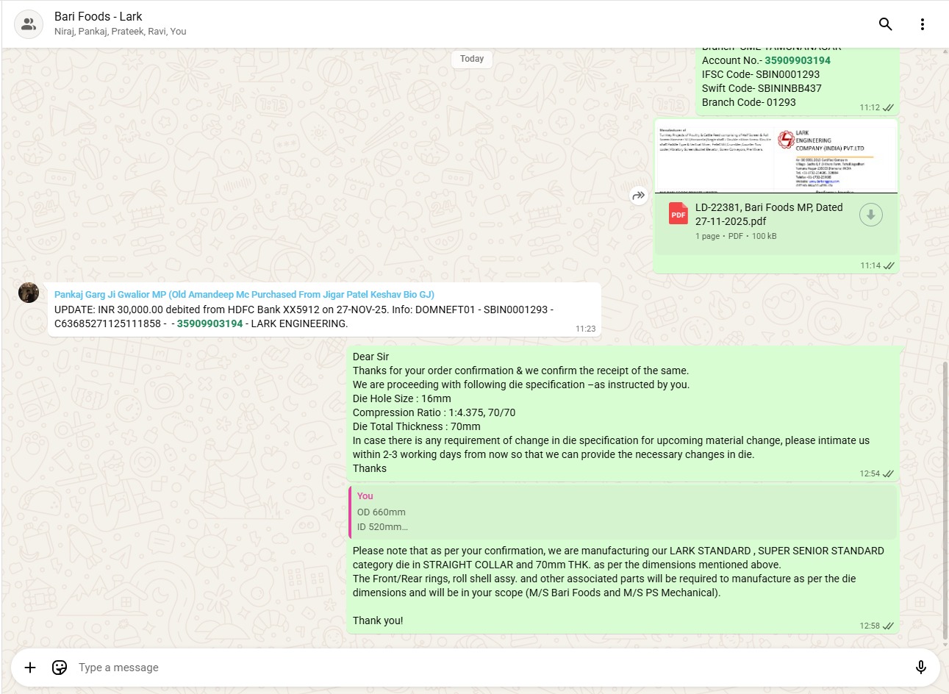This screenshot has height=694, width=949.
Task: Click the microphone voice message icon
Action: coord(920,668)
